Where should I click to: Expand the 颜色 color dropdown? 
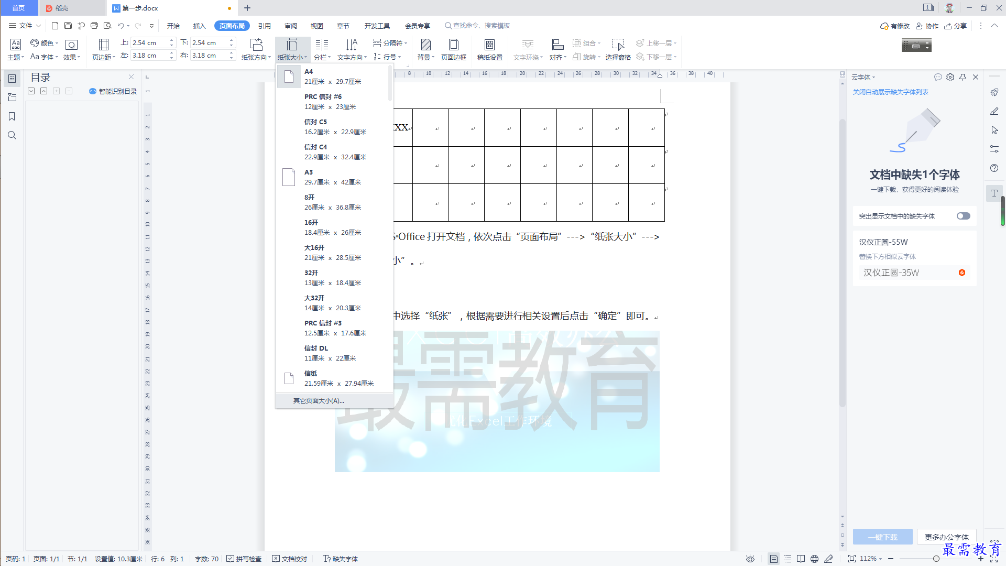pyautogui.click(x=45, y=43)
